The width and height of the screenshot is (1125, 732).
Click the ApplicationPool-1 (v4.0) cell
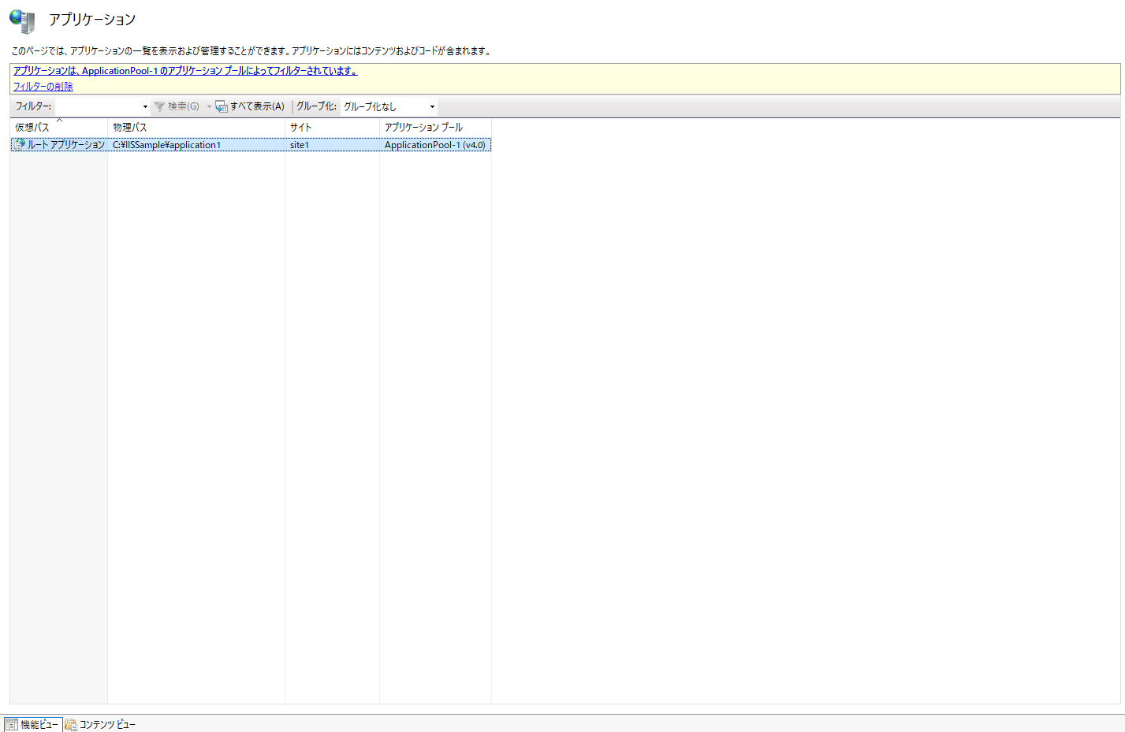pos(435,145)
